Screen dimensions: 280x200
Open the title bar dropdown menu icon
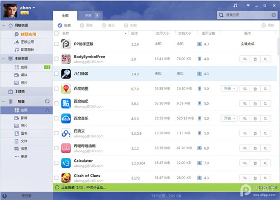[x=248, y=6]
